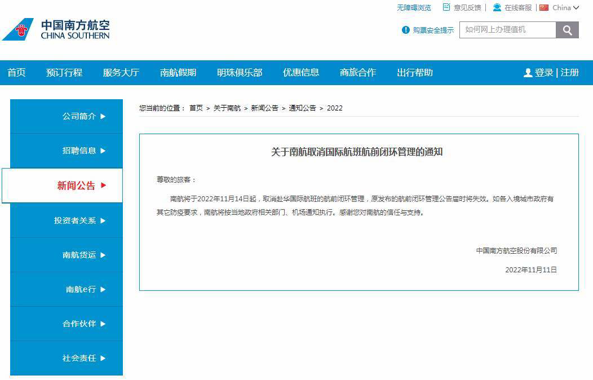Click the user icon beside 登录
Image resolution: width=593 pixels, height=380 pixels.
[x=528, y=73]
